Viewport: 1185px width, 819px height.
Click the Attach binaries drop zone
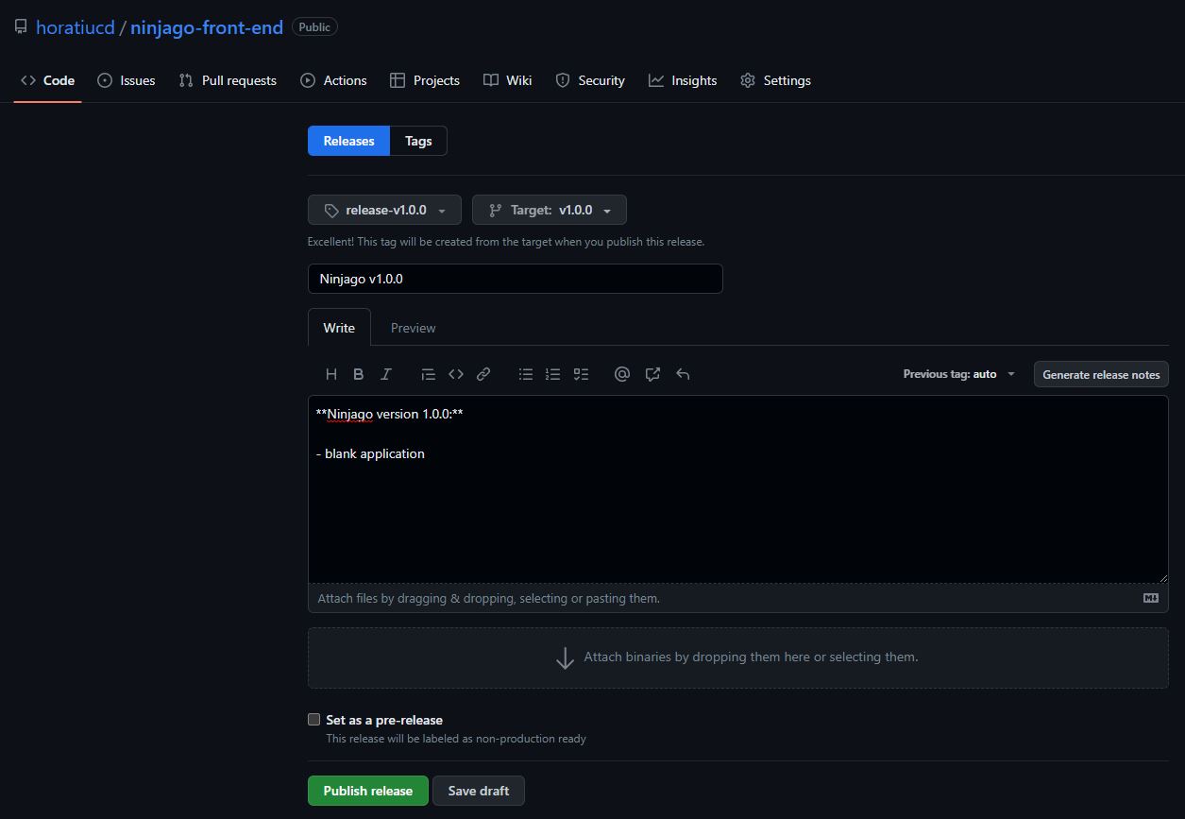click(738, 657)
